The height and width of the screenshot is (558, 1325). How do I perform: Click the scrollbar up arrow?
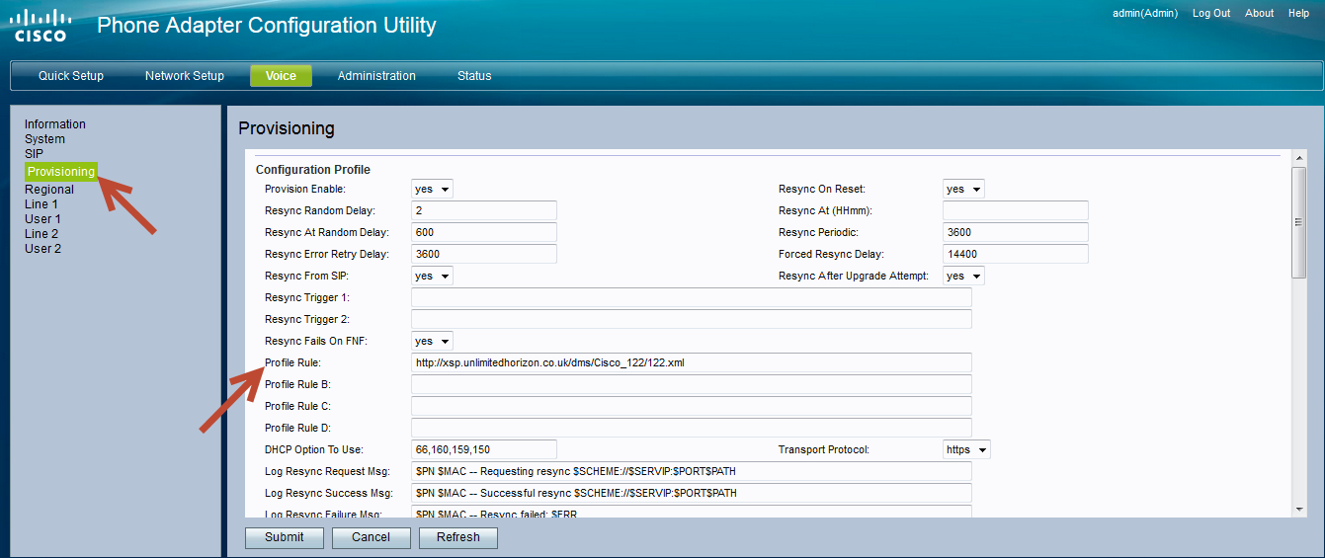[1299, 158]
